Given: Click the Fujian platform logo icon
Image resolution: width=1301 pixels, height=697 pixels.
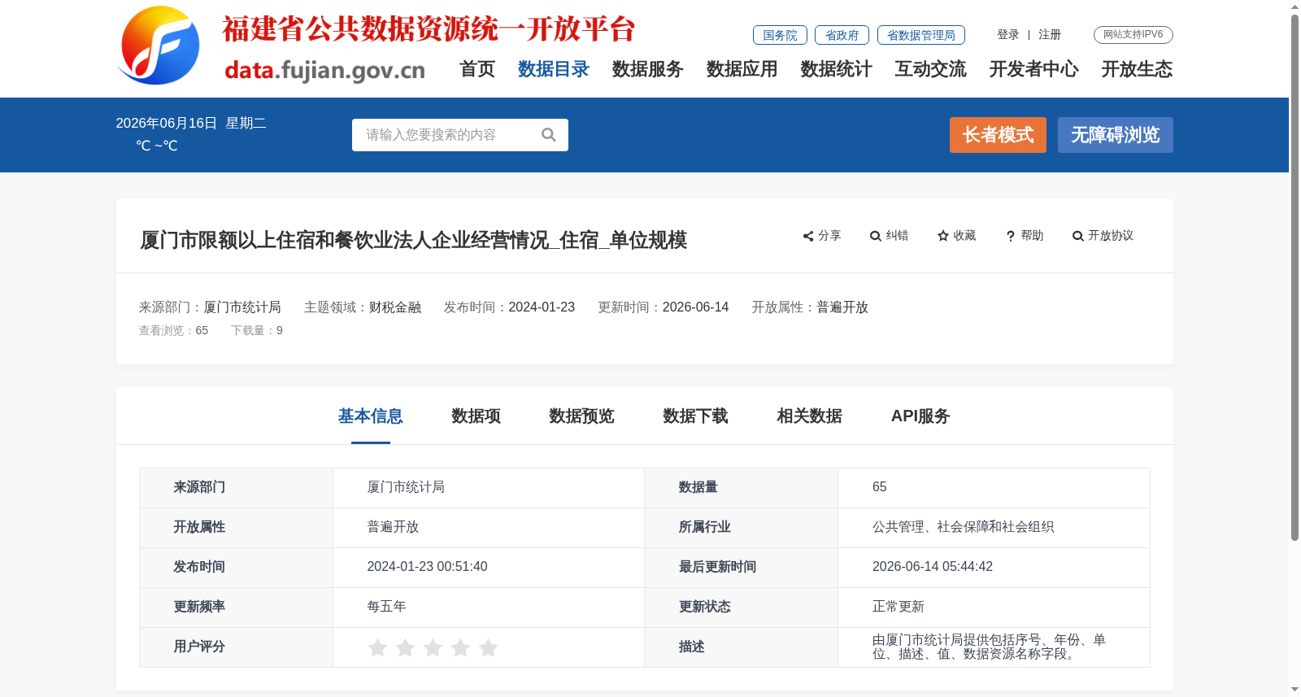Looking at the screenshot, I should click(x=159, y=46).
